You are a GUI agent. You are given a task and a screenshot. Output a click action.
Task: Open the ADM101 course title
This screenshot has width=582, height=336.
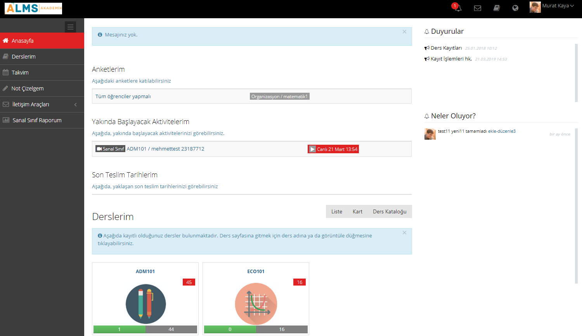145,272
